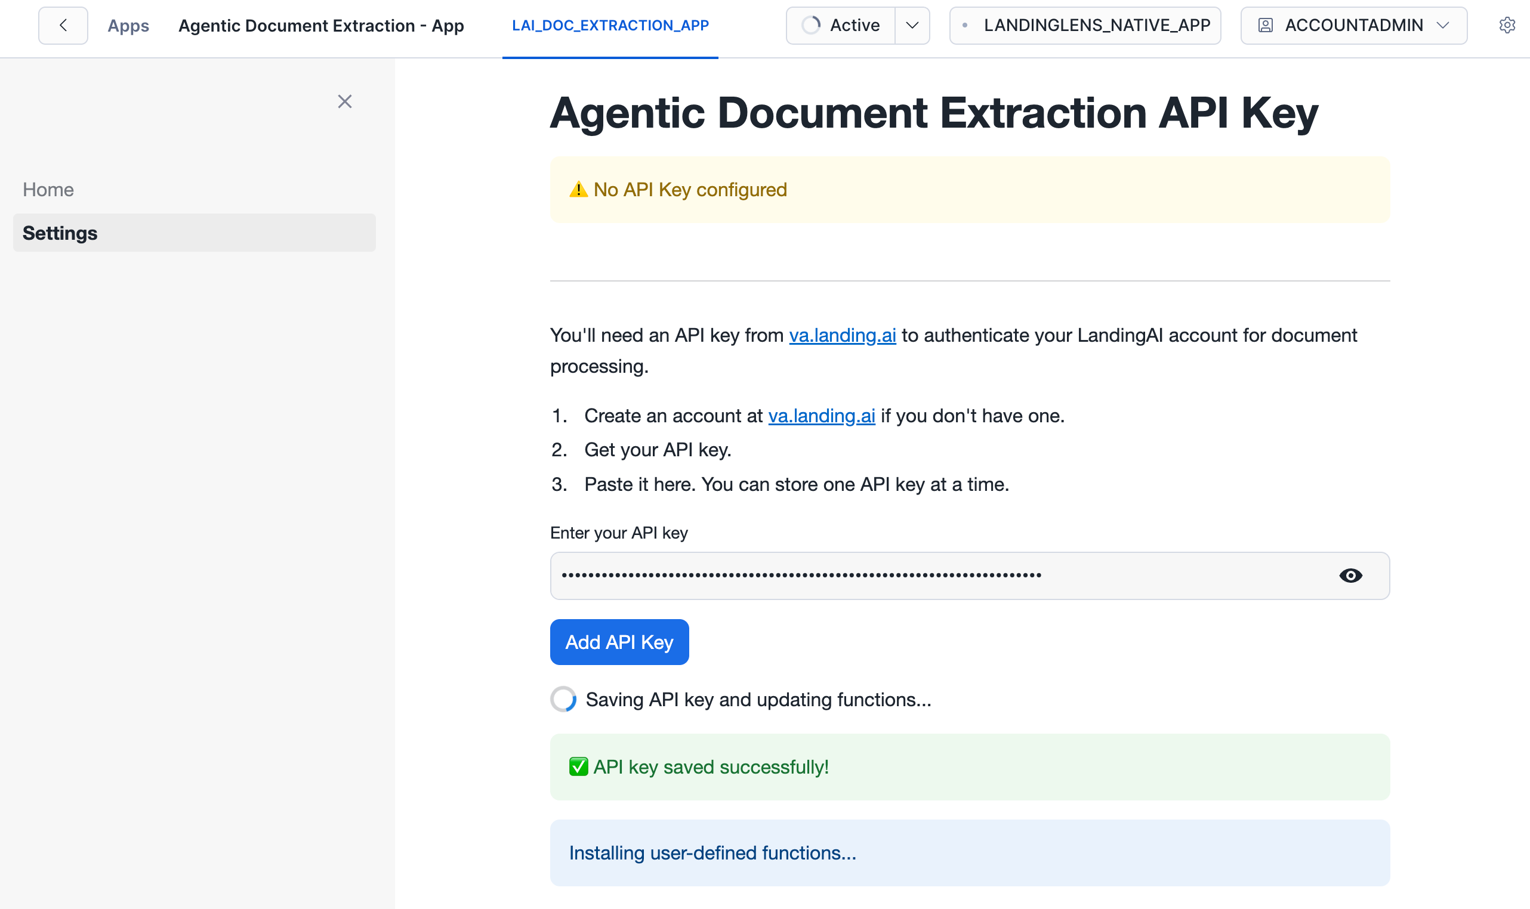Expand the Active status dropdown
This screenshot has width=1530, height=909.
click(912, 25)
